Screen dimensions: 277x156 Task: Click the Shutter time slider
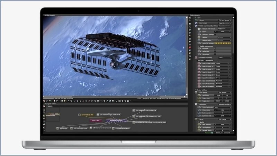click(223, 110)
